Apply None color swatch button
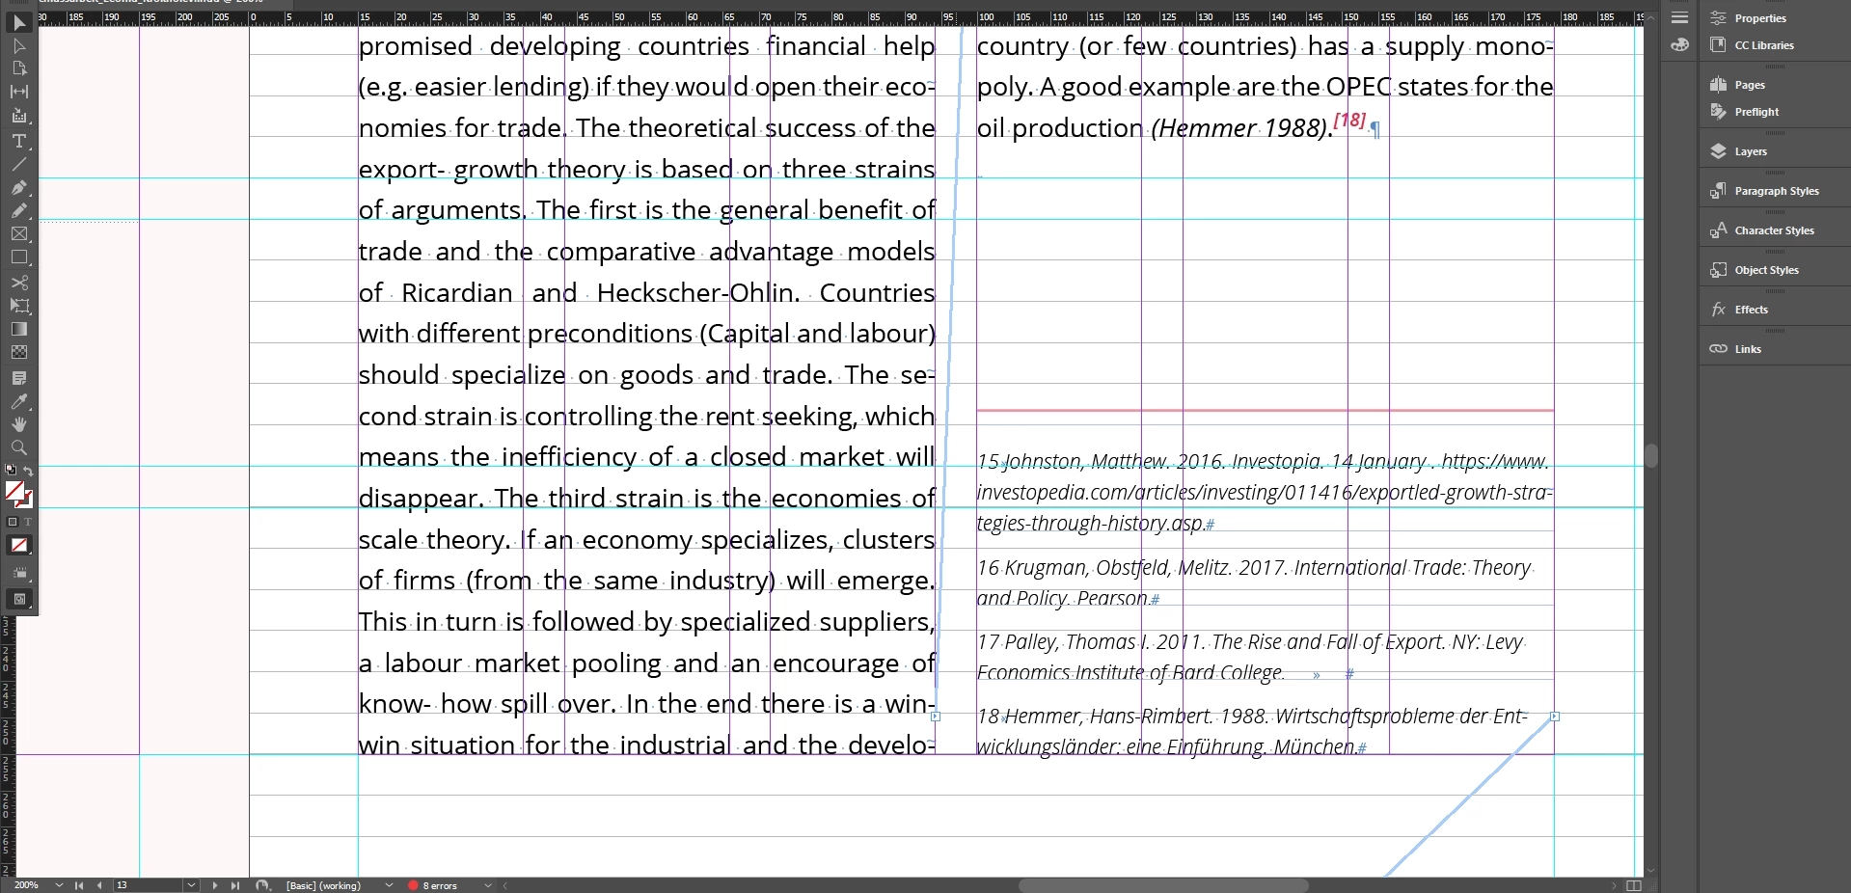Viewport: 1851px width, 893px height. coord(19,545)
